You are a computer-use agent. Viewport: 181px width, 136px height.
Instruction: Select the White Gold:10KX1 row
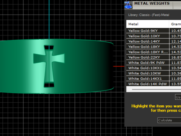153,68
